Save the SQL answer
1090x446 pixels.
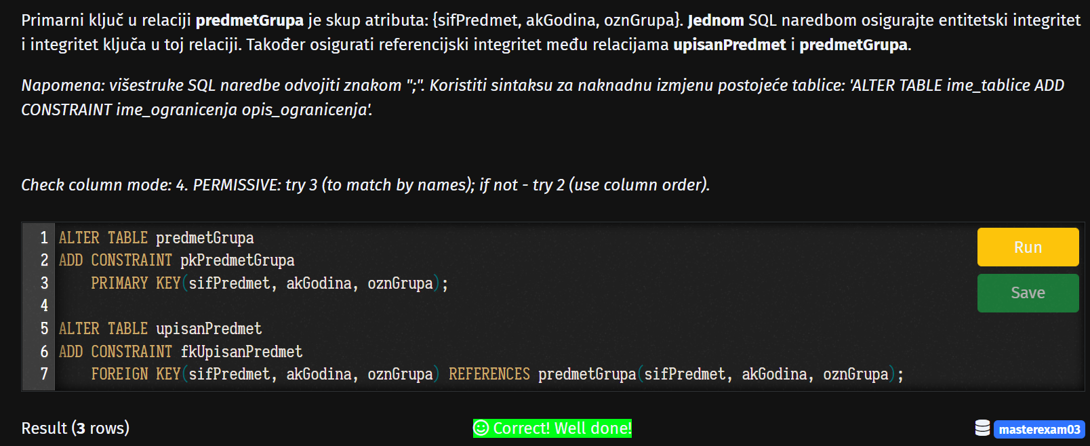tap(1028, 293)
